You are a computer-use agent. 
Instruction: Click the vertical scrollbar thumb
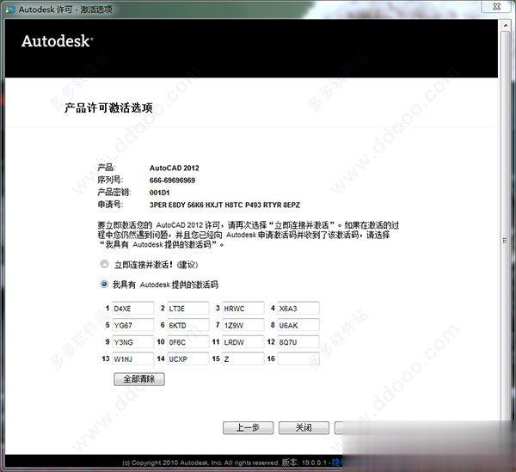point(506,227)
